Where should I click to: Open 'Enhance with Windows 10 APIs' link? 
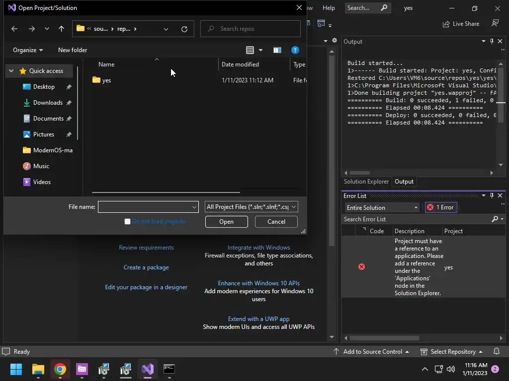(258, 283)
